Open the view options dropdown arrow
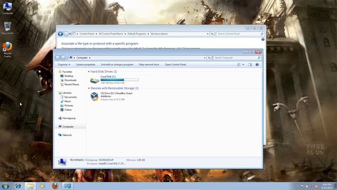The image size is (337, 190). (243, 64)
